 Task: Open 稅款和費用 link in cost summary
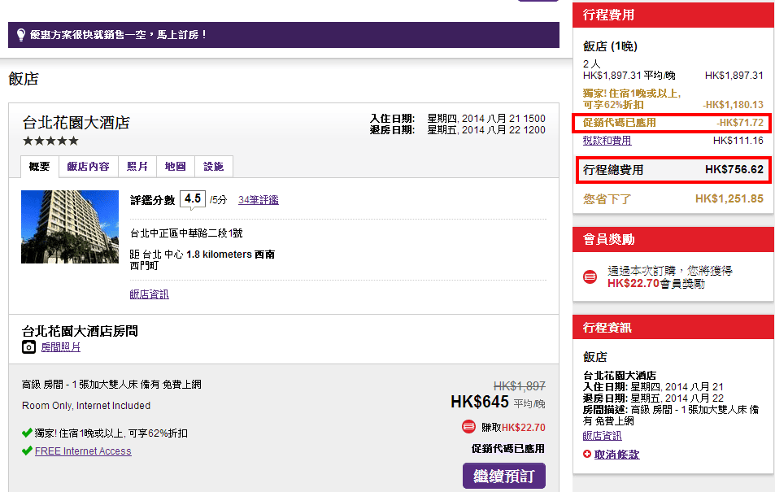pos(607,141)
